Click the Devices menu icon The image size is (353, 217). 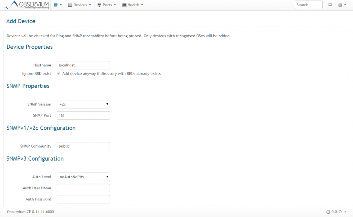pyautogui.click(x=70, y=5)
